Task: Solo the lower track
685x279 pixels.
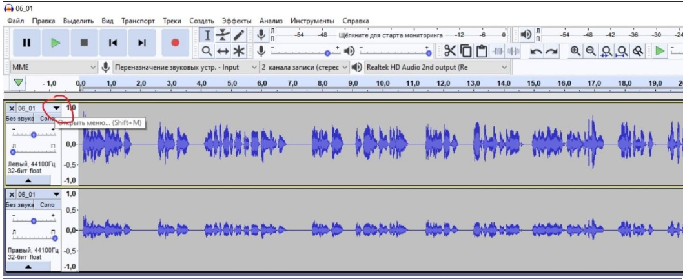Action: click(47, 204)
